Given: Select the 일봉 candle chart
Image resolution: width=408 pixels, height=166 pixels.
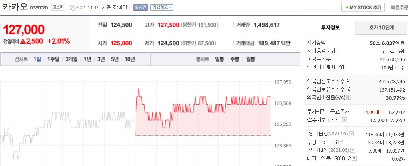Looking at the screenshot, I should click(x=219, y=59).
